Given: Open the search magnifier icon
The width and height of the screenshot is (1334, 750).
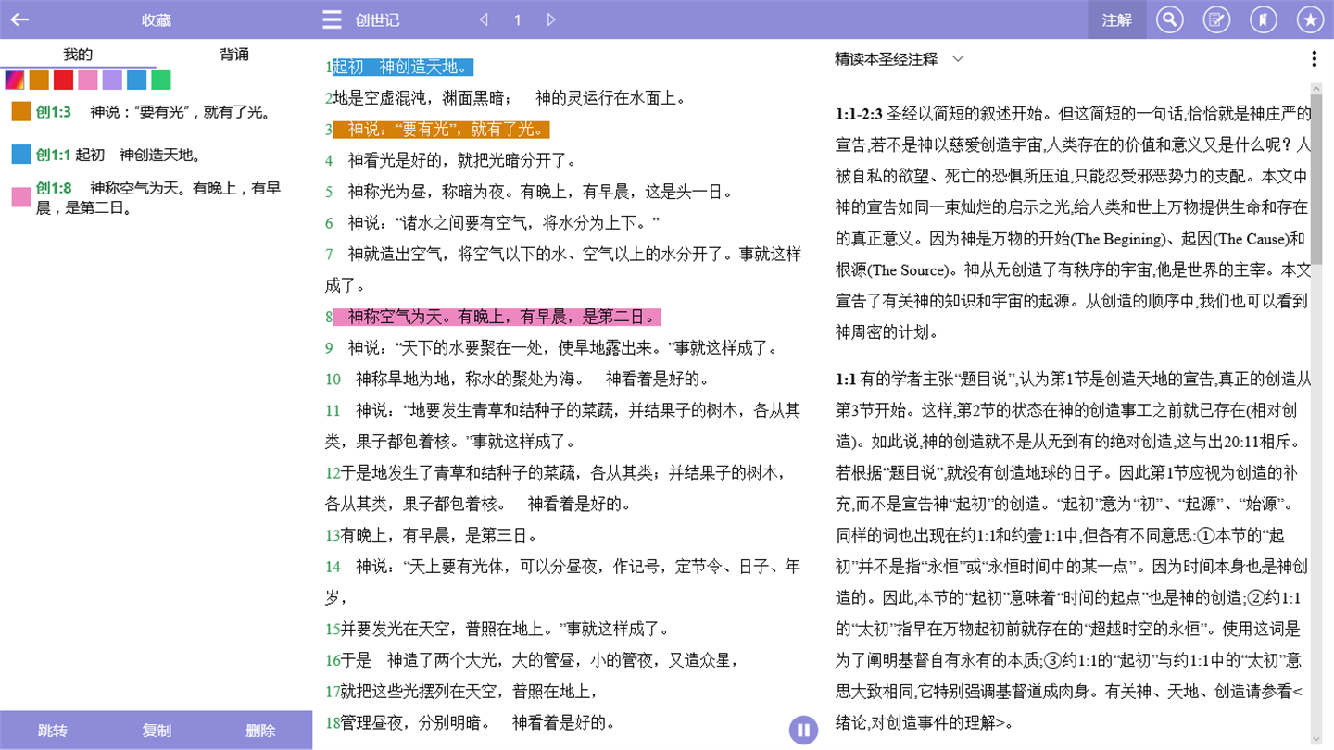Looking at the screenshot, I should 1169,19.
